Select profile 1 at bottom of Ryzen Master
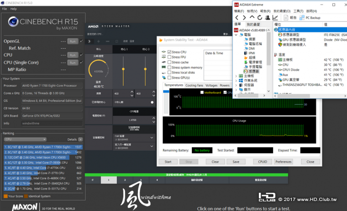Image resolution: width=347 pixels, height=211 pixels. [108, 180]
